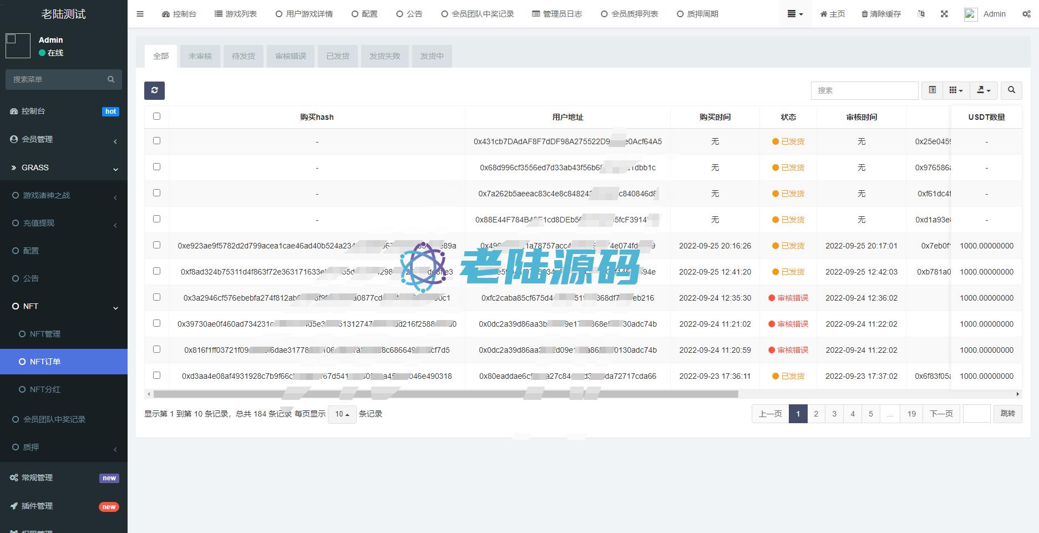The width and height of the screenshot is (1039, 533).
Task: Toggle table card view icon
Action: coord(932,90)
